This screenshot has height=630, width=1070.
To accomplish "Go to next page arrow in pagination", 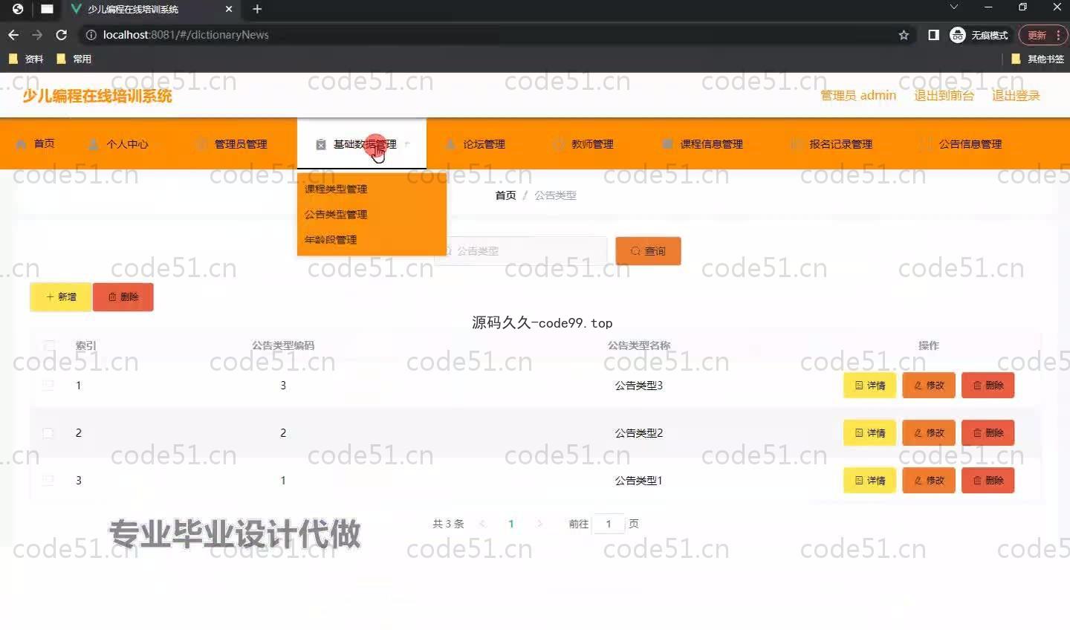I will point(539,524).
